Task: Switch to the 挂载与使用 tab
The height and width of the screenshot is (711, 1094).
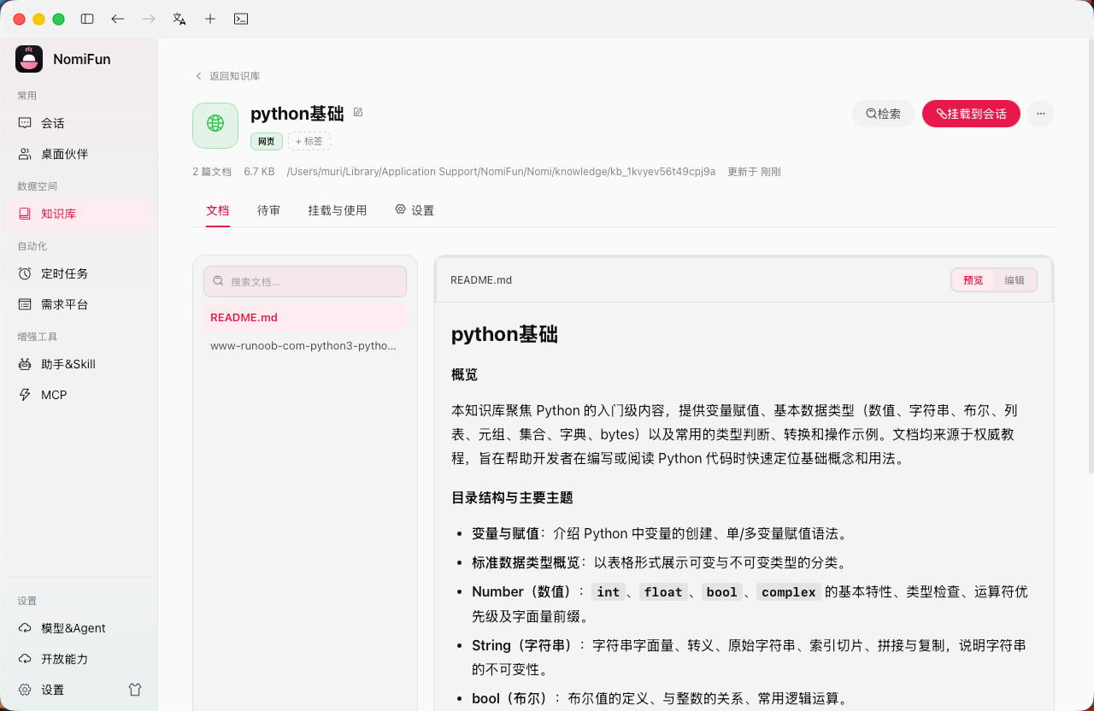Action: 338,210
